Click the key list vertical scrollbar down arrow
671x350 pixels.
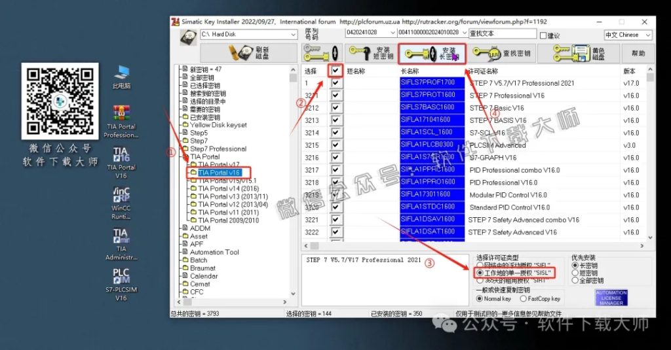click(x=651, y=237)
